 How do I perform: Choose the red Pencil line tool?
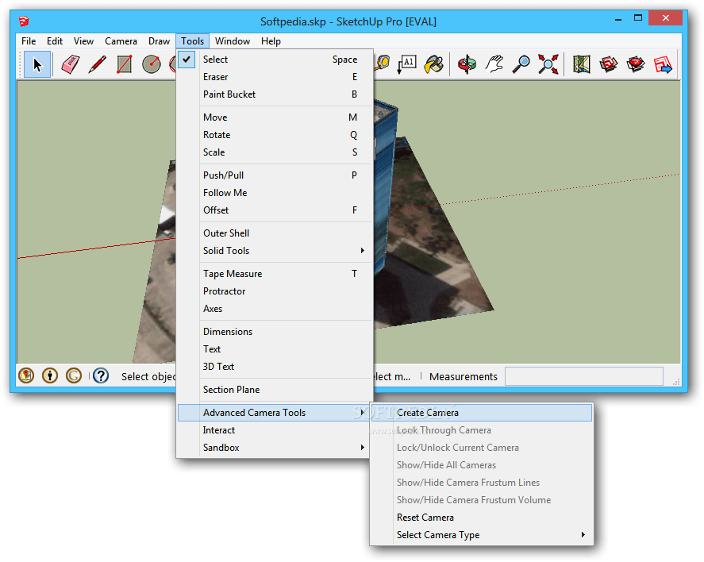coord(98,64)
